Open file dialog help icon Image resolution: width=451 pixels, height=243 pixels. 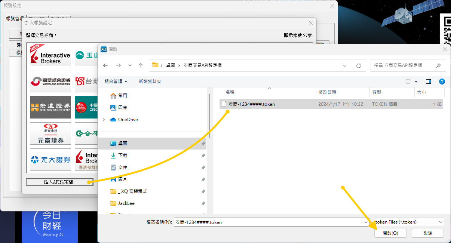pos(442,81)
